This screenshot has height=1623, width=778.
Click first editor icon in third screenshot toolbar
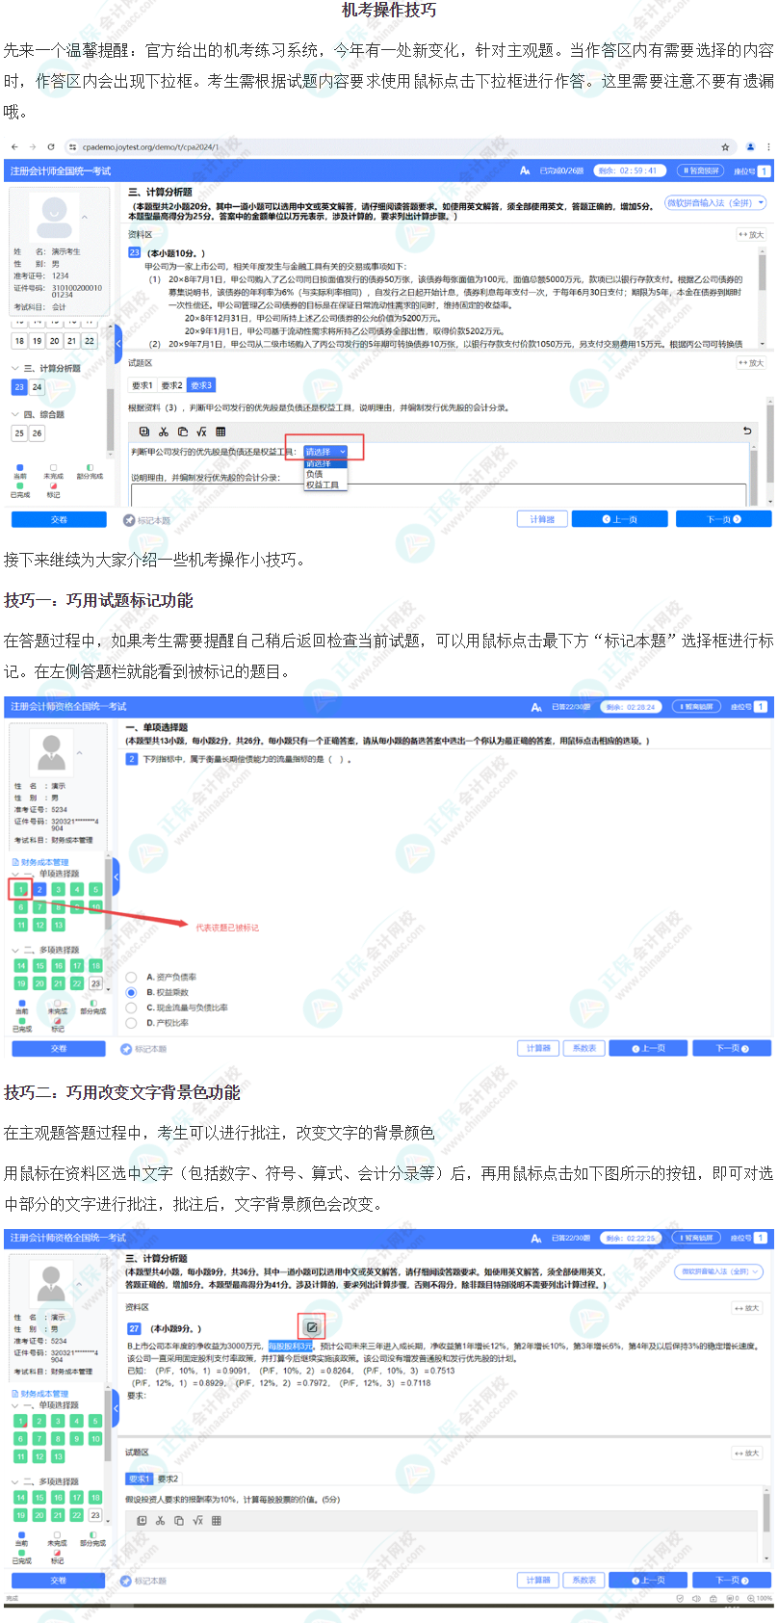tap(142, 1521)
